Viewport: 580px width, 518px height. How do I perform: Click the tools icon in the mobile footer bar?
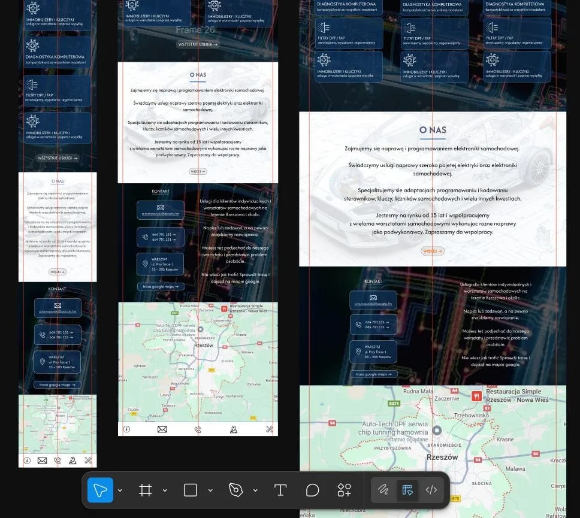(x=270, y=429)
